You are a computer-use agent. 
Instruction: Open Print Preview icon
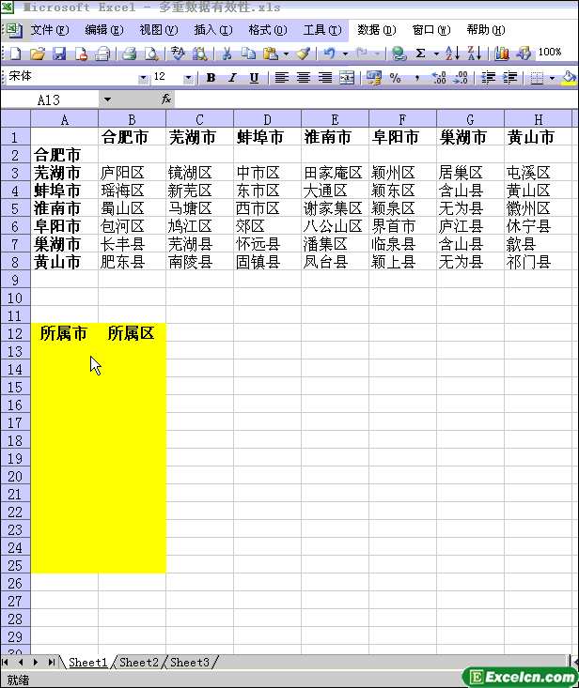coord(151,54)
